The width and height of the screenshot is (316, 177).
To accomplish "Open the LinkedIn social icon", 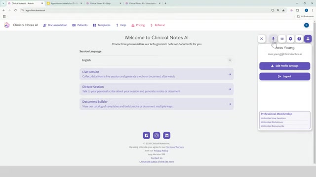I will [x=166, y=136].
